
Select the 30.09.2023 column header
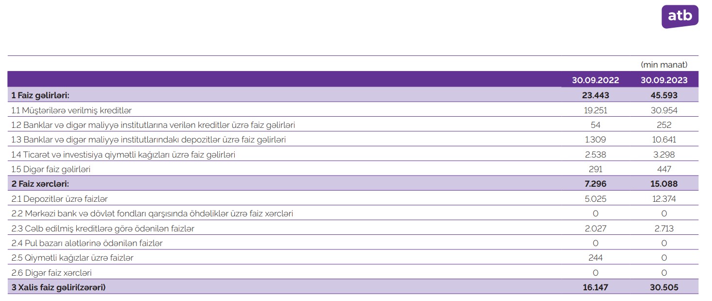point(664,81)
